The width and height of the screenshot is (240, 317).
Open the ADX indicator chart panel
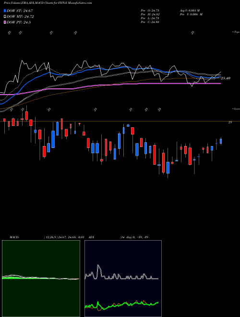pos(123,279)
